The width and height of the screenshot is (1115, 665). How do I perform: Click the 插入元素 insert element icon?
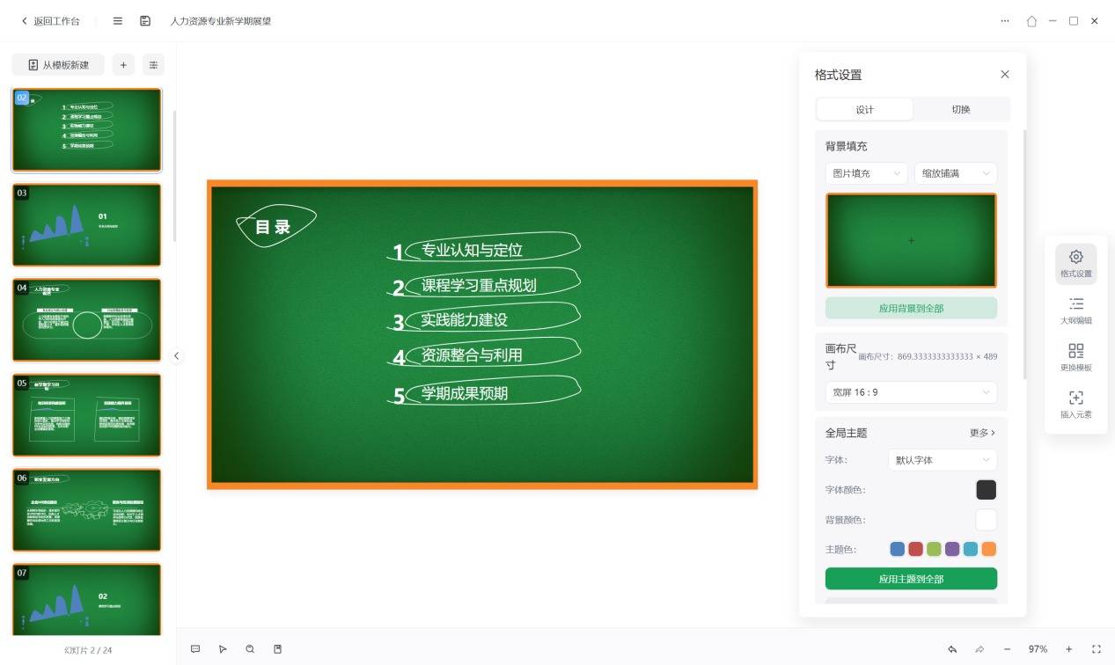pyautogui.click(x=1075, y=404)
